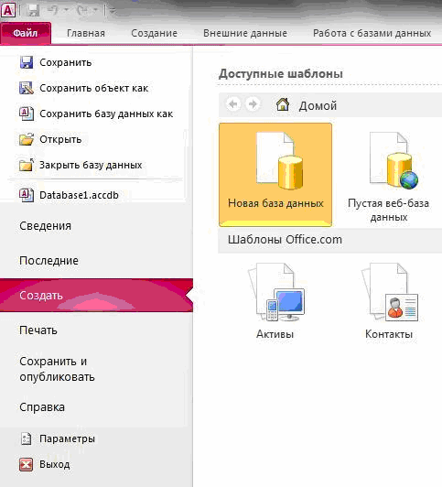This screenshot has width=442, height=487.
Task: Open the Справка section
Action: click(x=42, y=407)
